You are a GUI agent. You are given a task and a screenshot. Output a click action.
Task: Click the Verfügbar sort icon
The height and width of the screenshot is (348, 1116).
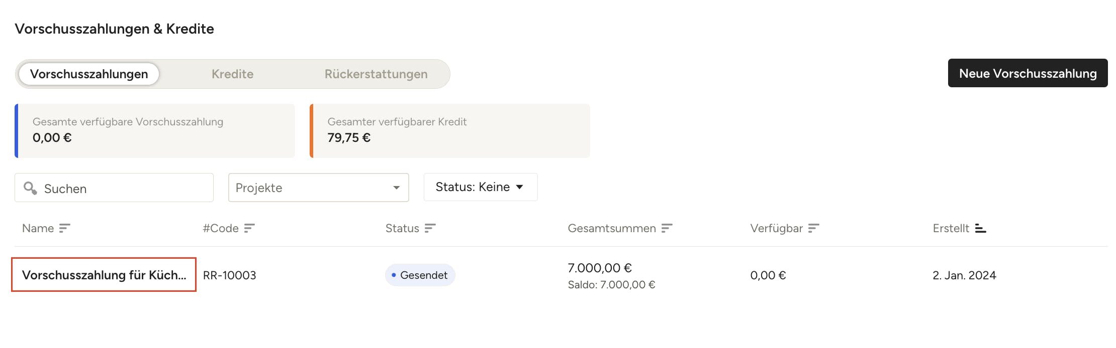813,229
